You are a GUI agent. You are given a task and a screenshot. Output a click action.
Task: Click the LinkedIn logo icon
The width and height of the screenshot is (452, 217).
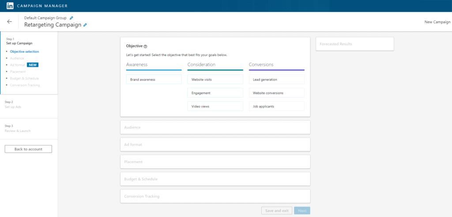(10, 6)
